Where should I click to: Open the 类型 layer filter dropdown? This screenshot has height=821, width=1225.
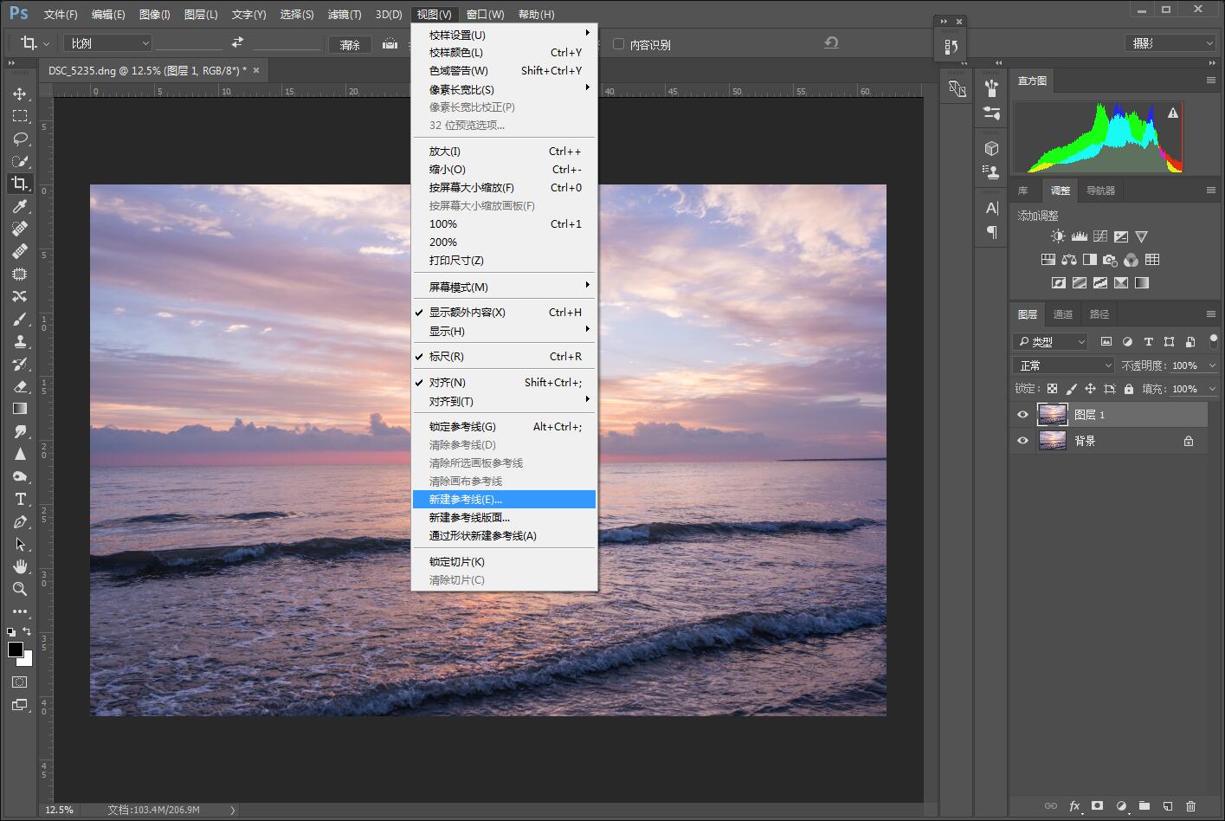click(x=1050, y=341)
